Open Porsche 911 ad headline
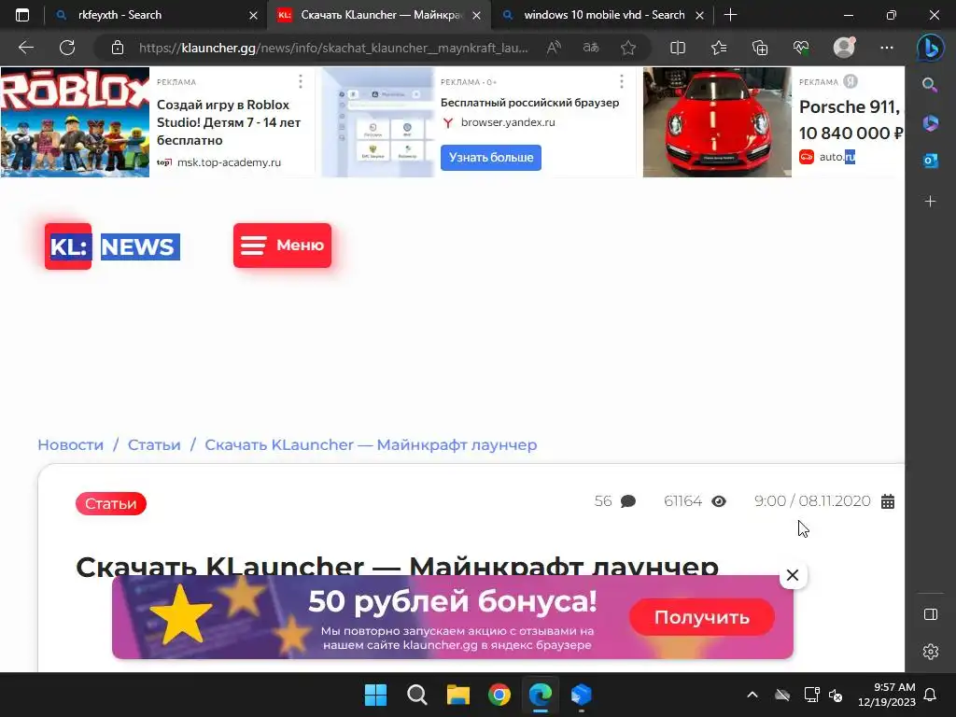Screen dimensions: 956x717 tap(851, 119)
